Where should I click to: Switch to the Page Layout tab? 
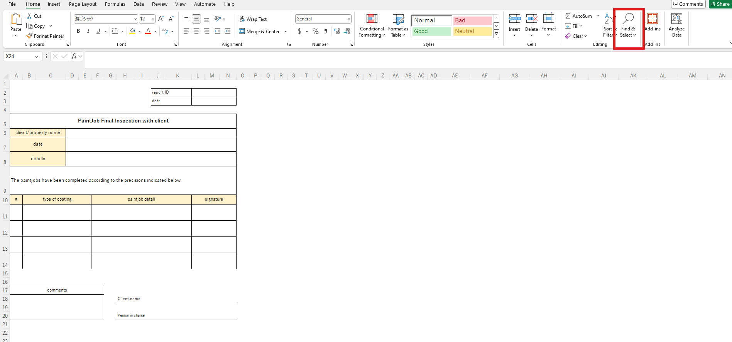[83, 4]
